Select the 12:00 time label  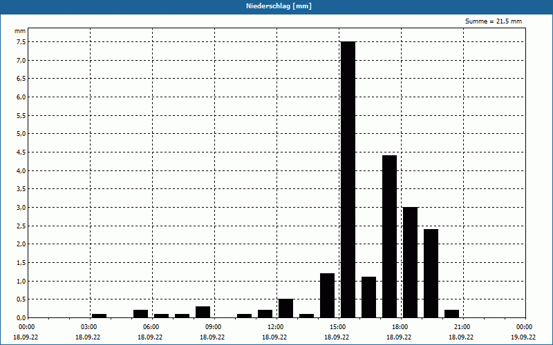(x=275, y=327)
